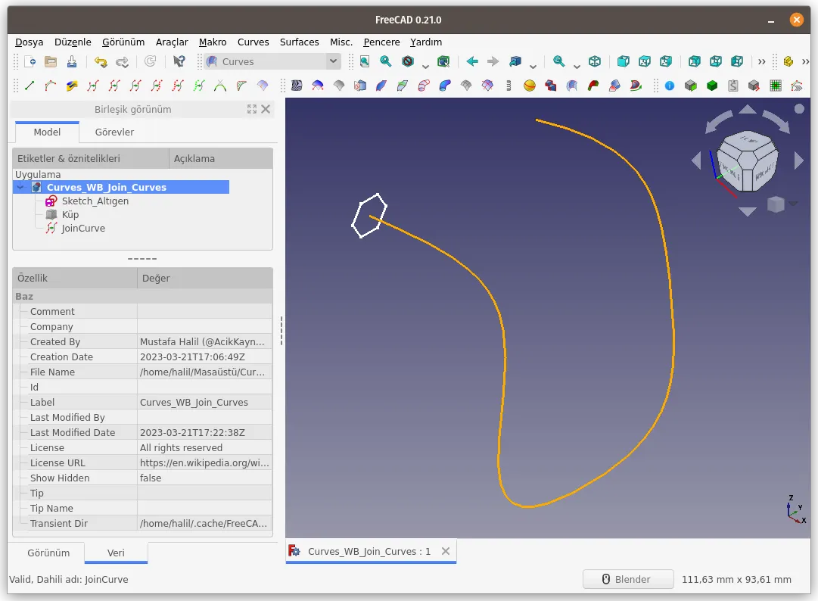Click the yellow Part toolbar icon
Viewport: 818px width, 601px height.
coord(788,61)
